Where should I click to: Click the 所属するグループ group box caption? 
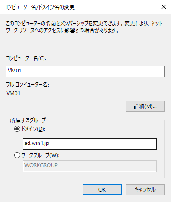tap(28, 120)
